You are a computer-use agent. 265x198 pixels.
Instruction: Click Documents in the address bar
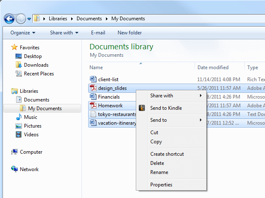(89, 19)
